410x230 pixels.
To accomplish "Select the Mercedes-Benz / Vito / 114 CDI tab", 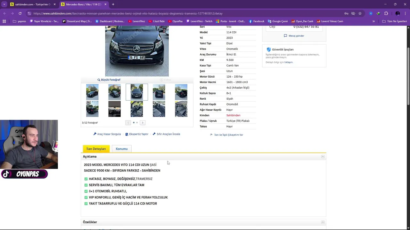I will pyautogui.click(x=84, y=4).
